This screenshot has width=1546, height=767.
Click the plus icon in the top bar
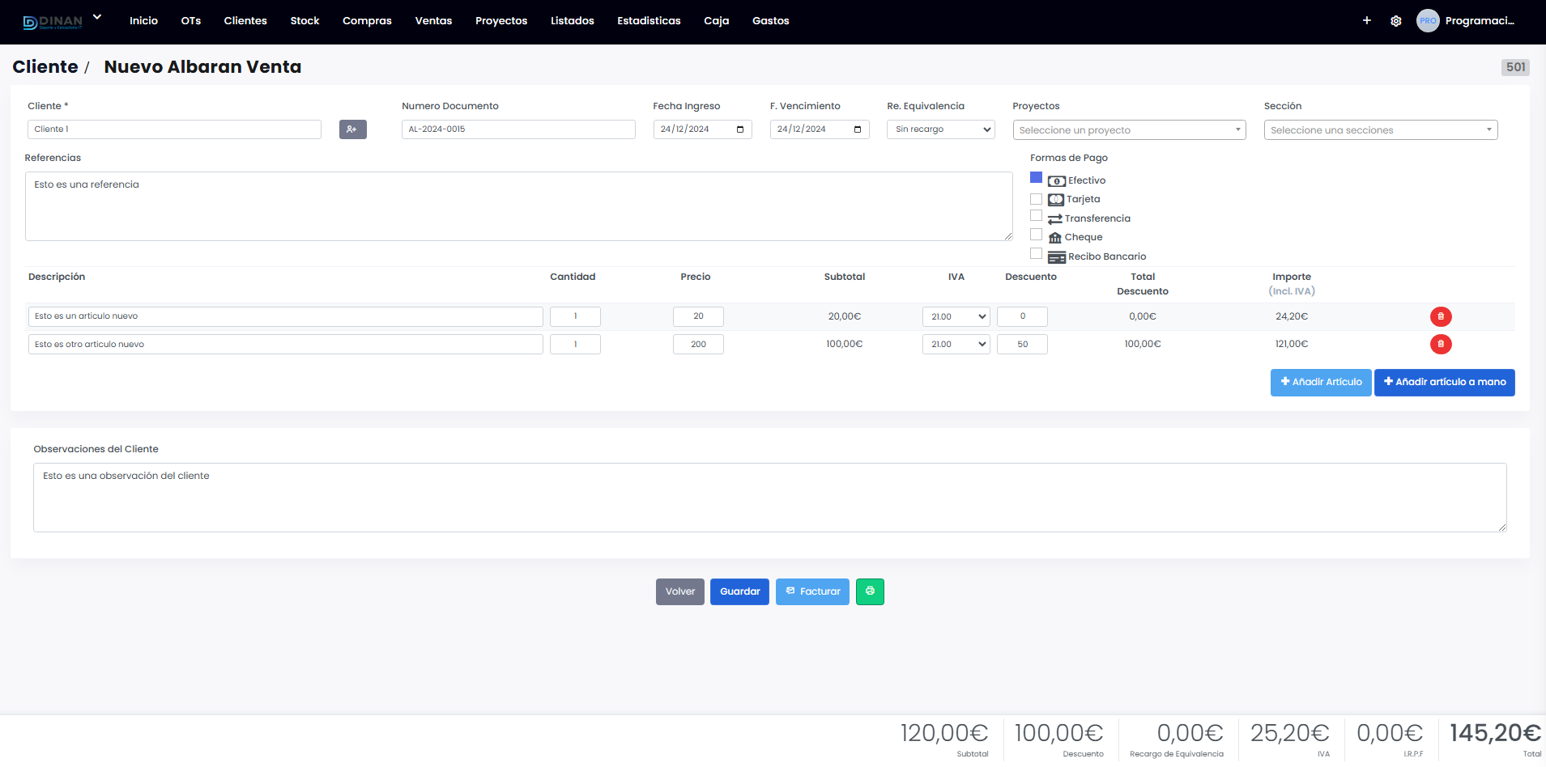coord(1366,21)
